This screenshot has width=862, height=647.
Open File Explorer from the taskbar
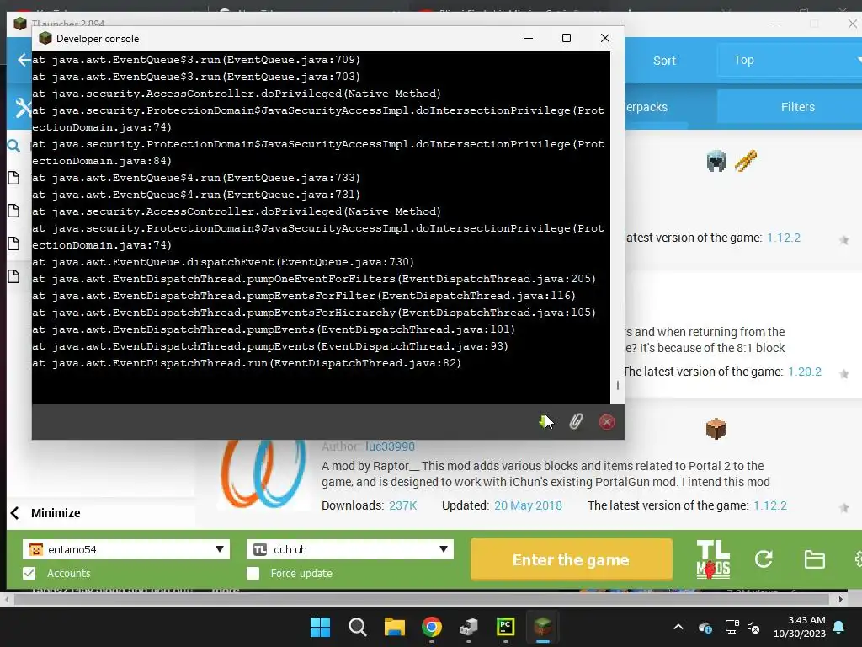click(394, 627)
